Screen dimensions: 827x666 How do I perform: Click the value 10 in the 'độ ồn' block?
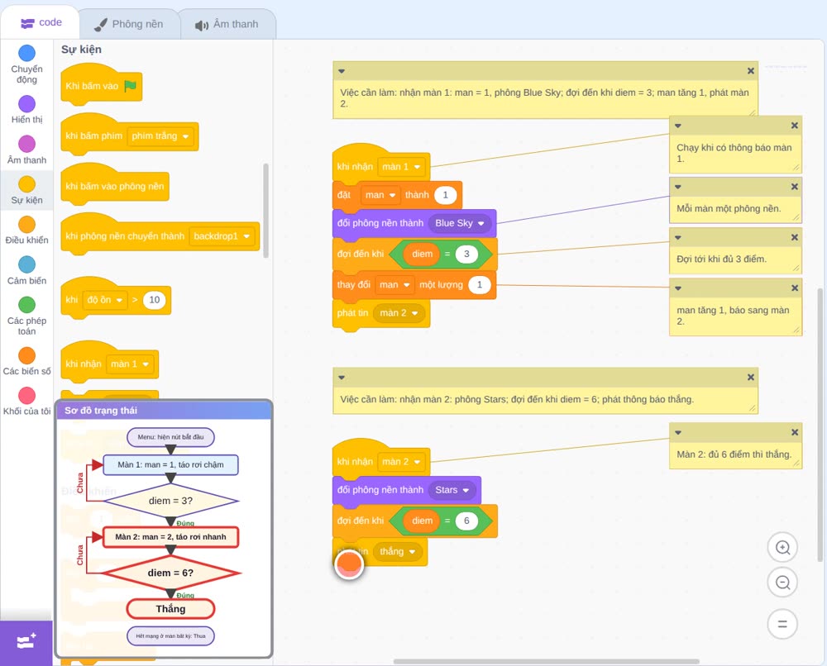coord(154,300)
